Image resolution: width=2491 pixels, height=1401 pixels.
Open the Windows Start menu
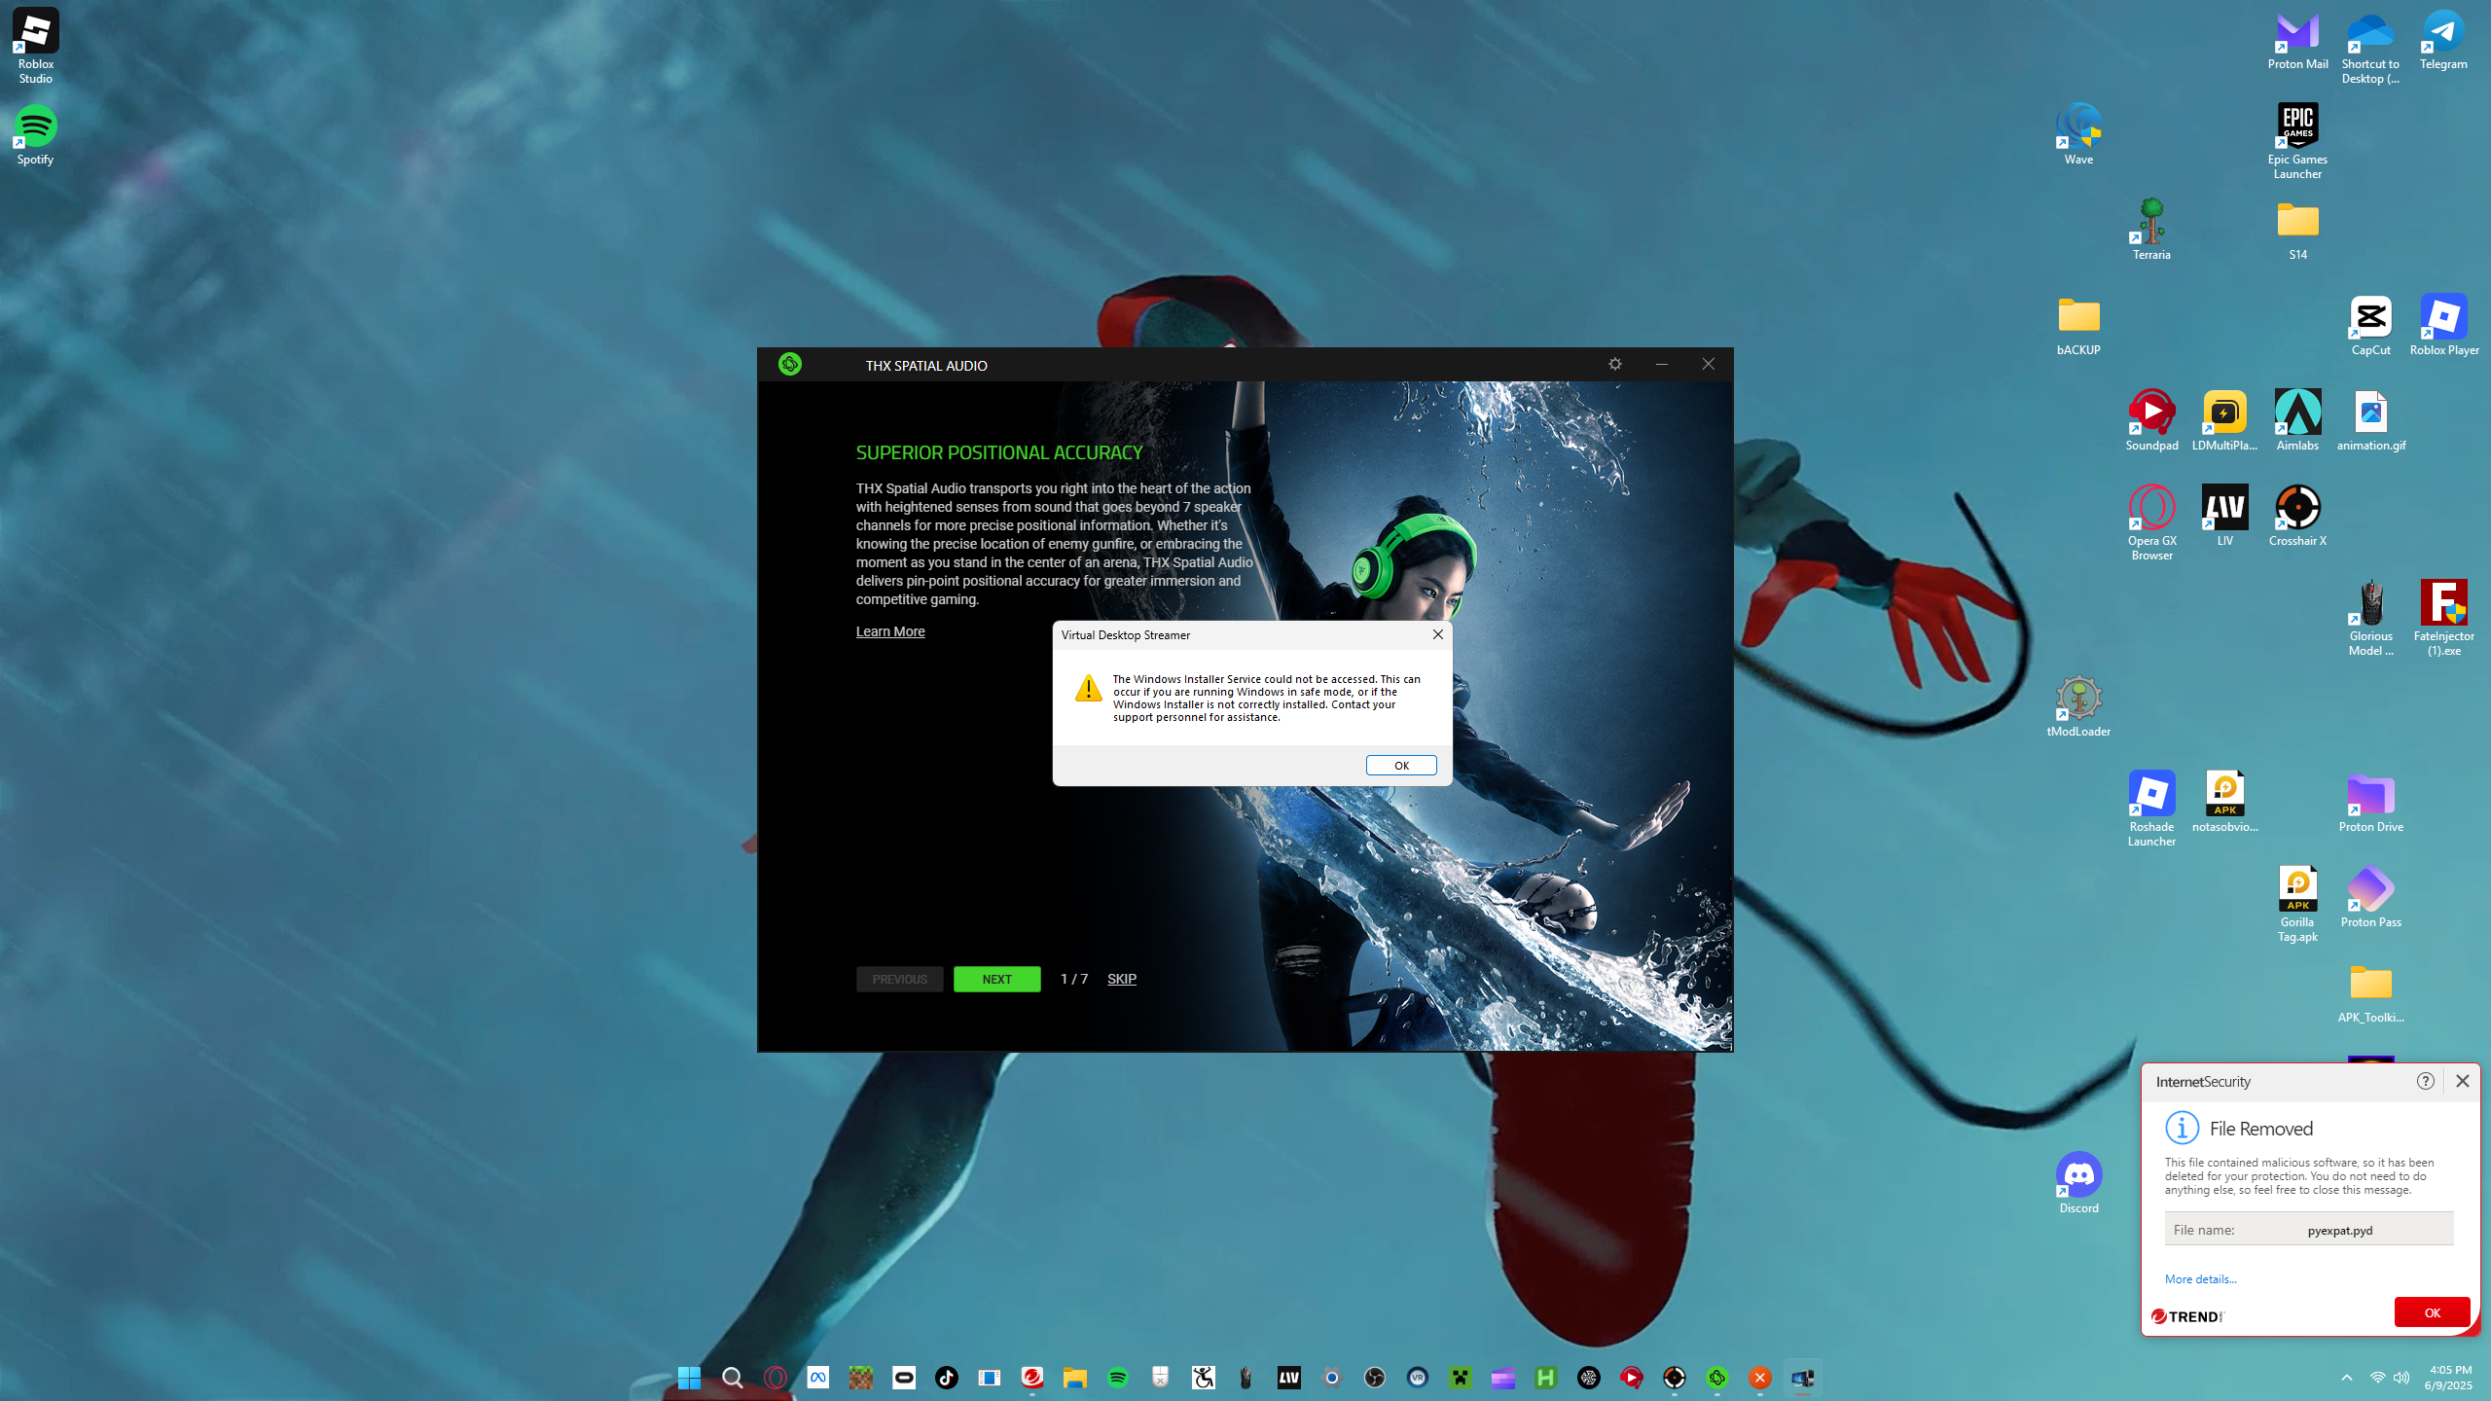[x=689, y=1378]
